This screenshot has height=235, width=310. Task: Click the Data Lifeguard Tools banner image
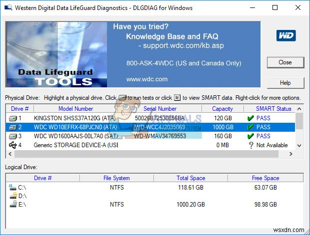point(56,54)
